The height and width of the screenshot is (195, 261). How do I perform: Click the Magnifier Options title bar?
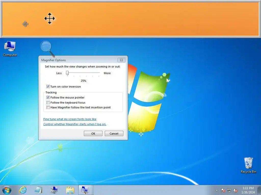pyautogui.click(x=78, y=60)
